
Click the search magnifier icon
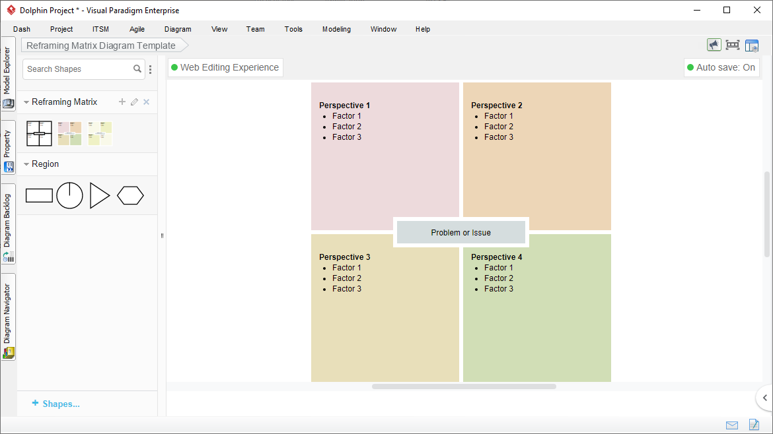137,69
